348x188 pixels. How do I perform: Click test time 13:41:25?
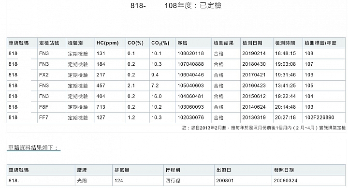click(286, 86)
